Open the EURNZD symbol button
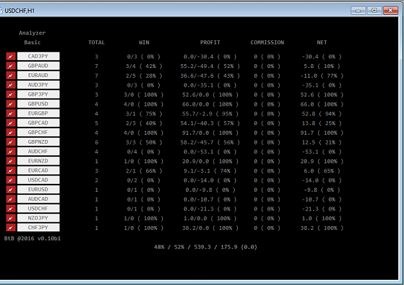Screen dimensions: 404x285 [x=38, y=161]
